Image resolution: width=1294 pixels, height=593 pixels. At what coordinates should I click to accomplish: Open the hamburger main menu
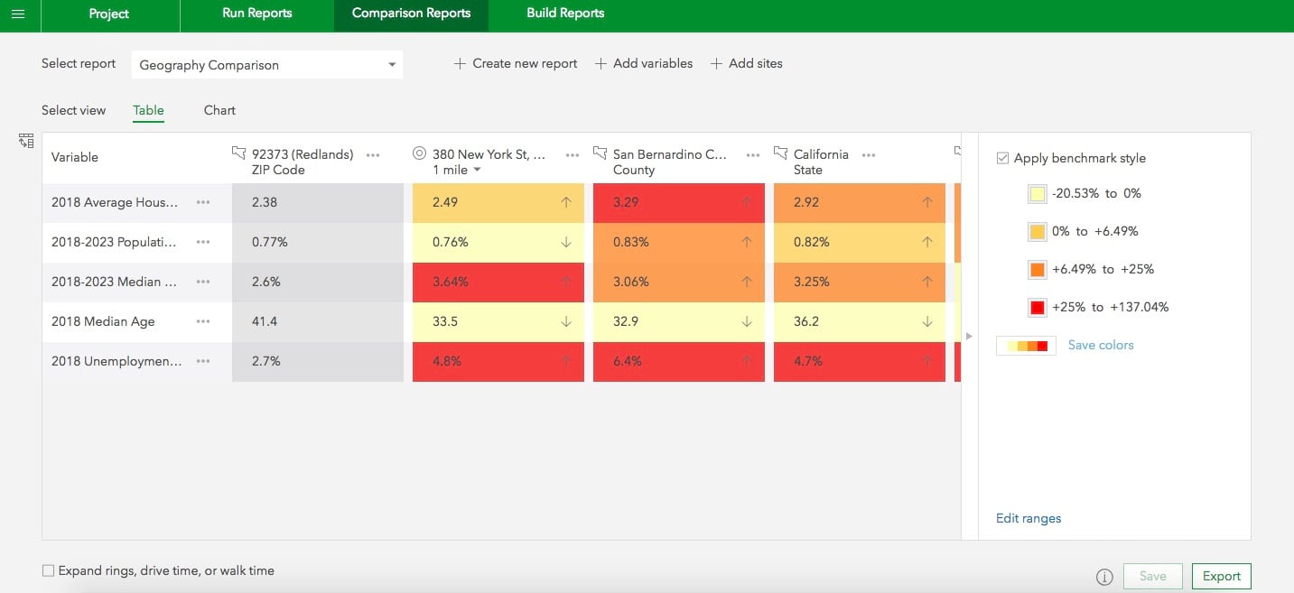18,14
